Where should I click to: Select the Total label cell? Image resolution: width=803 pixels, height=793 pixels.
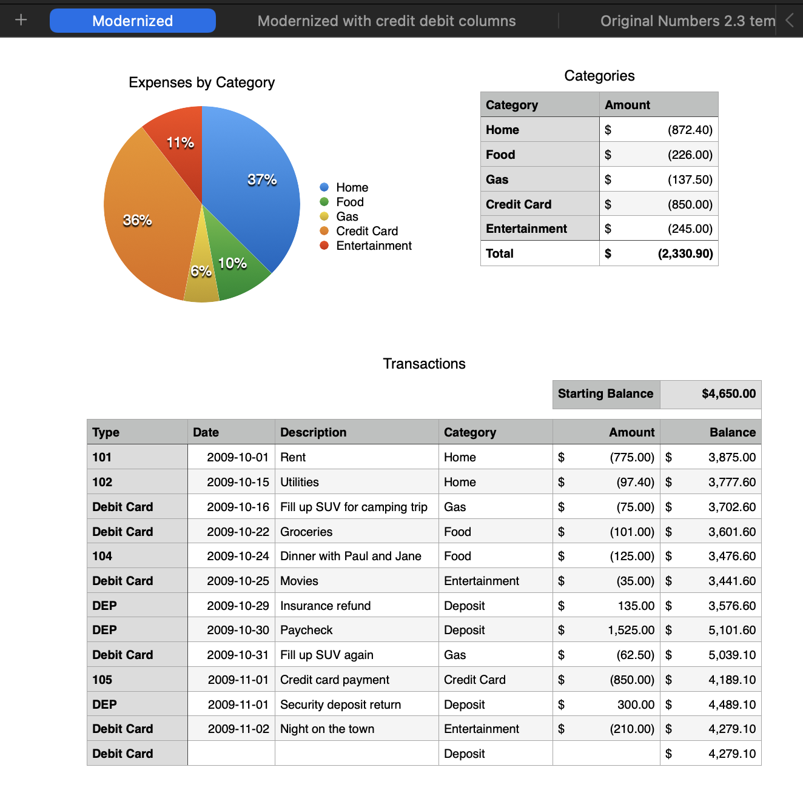[x=540, y=253]
